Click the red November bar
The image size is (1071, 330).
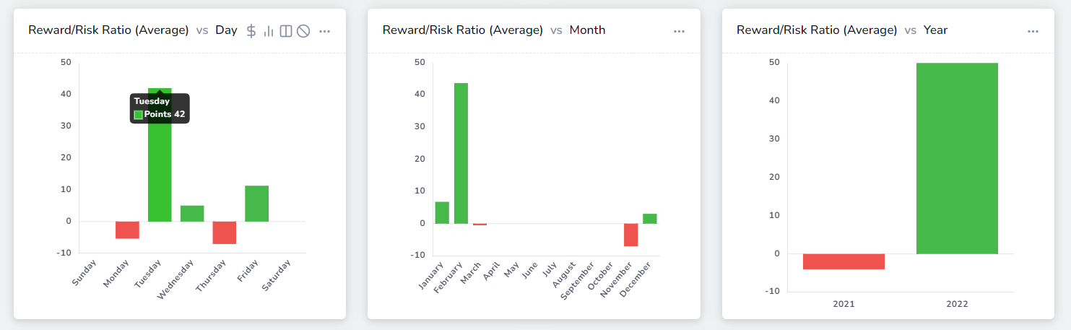click(631, 235)
